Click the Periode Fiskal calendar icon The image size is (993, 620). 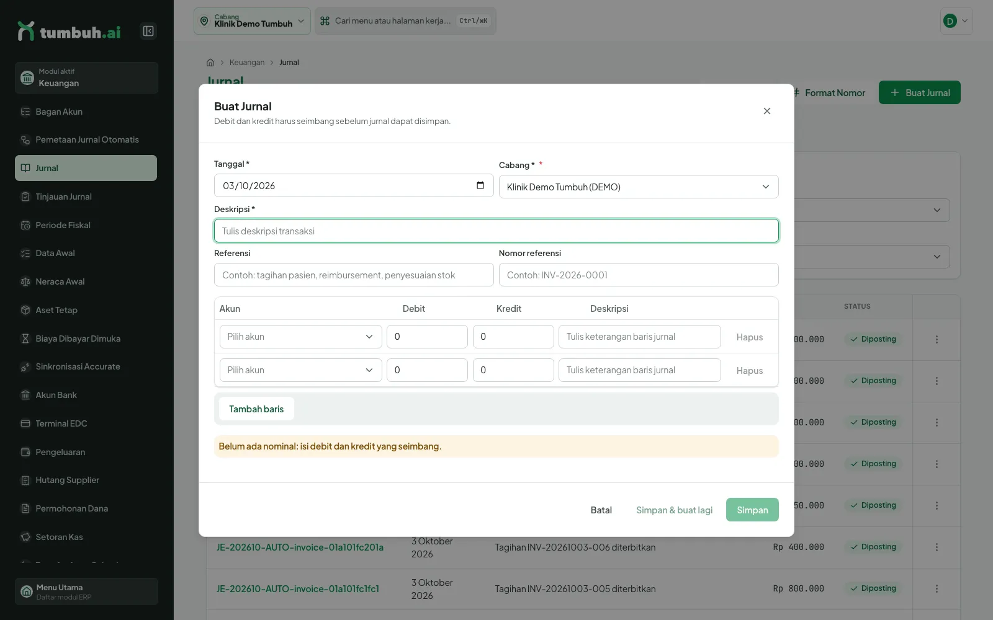click(x=25, y=225)
